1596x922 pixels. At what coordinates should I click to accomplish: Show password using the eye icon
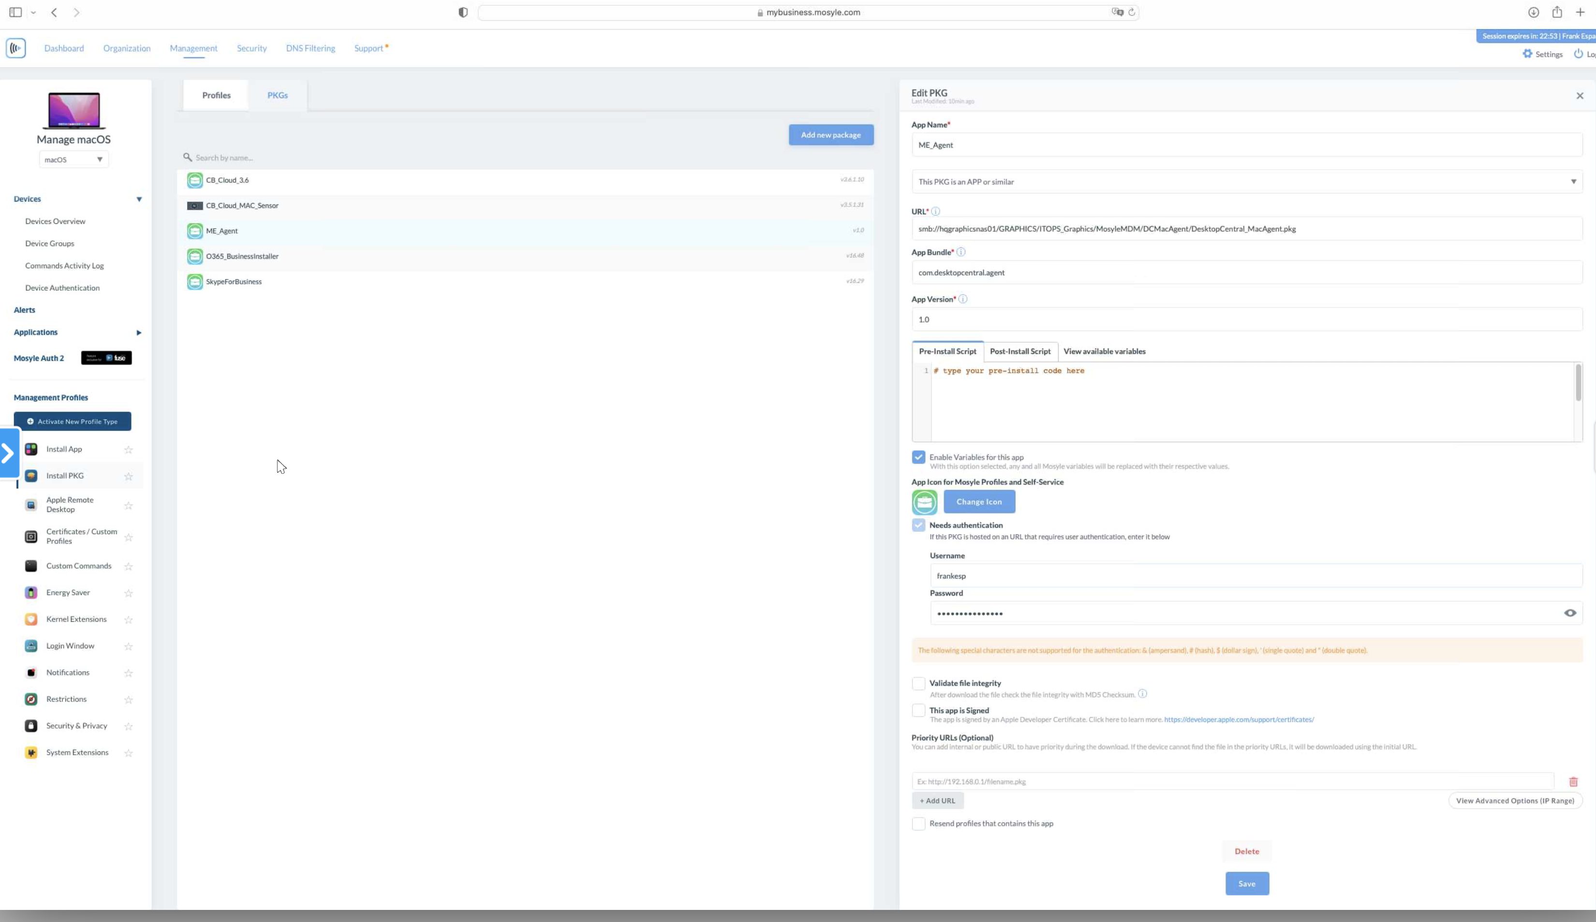click(1570, 613)
